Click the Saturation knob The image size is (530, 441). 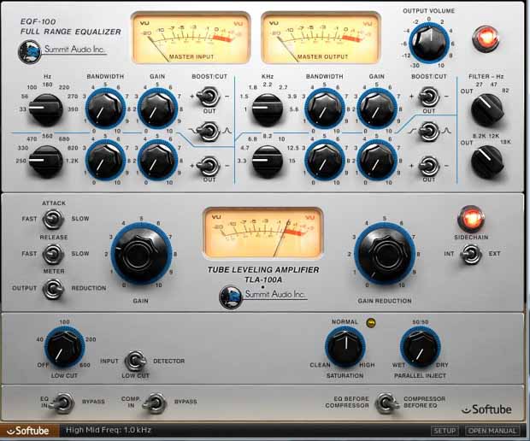coord(344,346)
